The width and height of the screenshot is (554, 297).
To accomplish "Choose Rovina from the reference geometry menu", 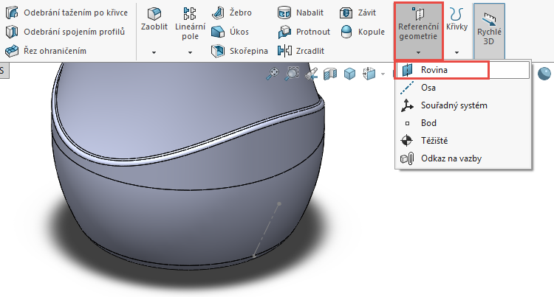I will pos(462,70).
